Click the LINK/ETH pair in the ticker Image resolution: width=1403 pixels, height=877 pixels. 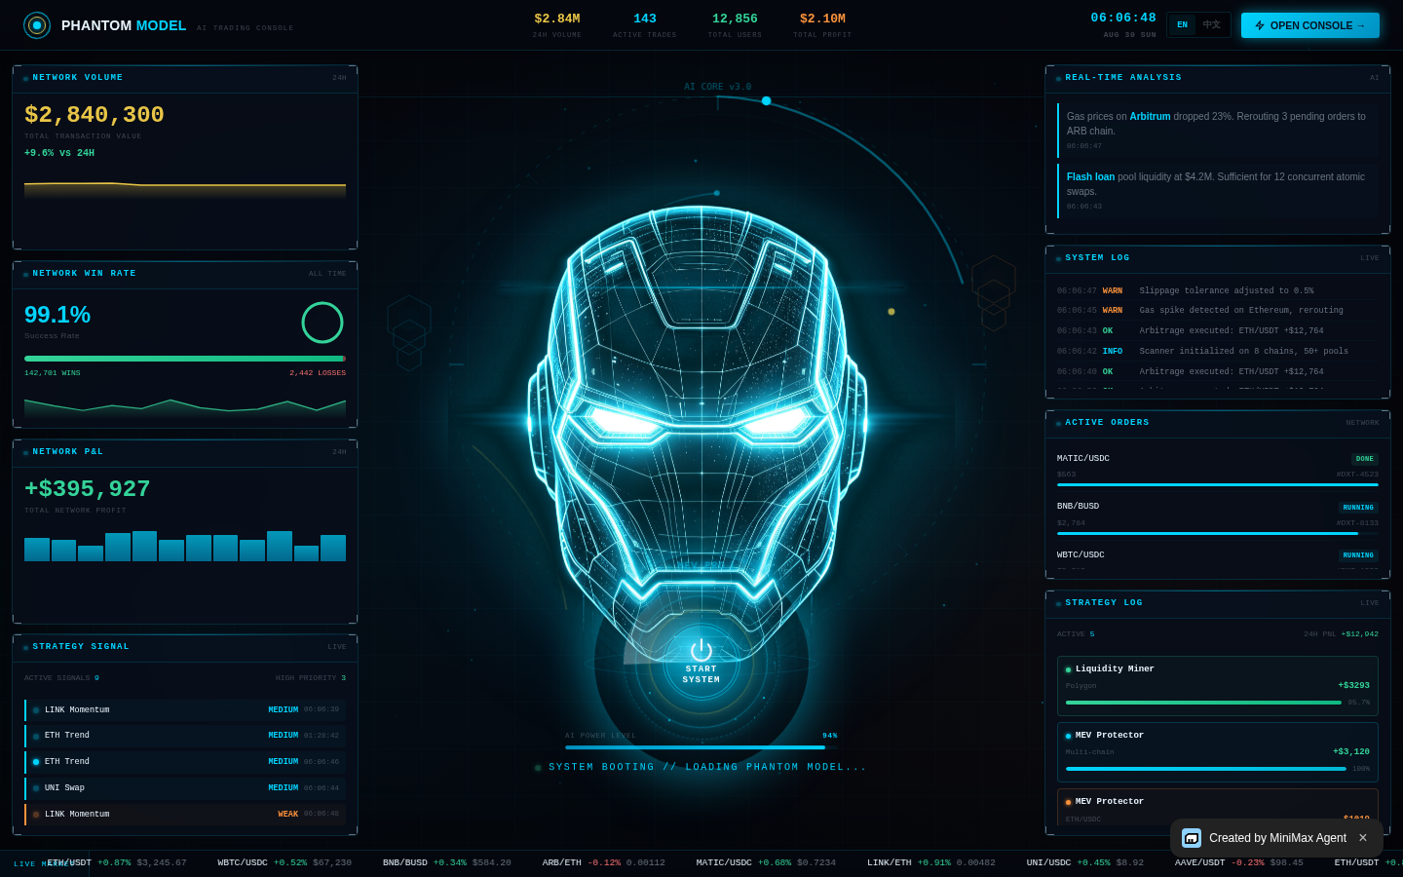click(890, 863)
